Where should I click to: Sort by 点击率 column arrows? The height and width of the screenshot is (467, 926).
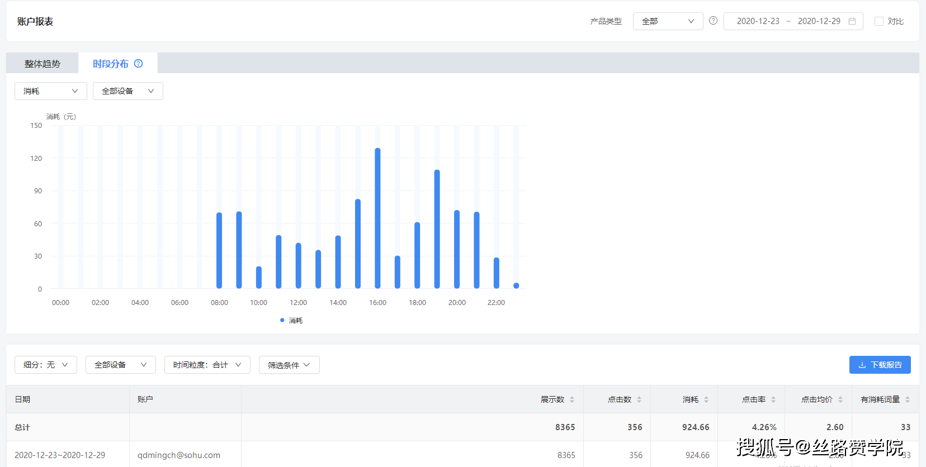773,399
